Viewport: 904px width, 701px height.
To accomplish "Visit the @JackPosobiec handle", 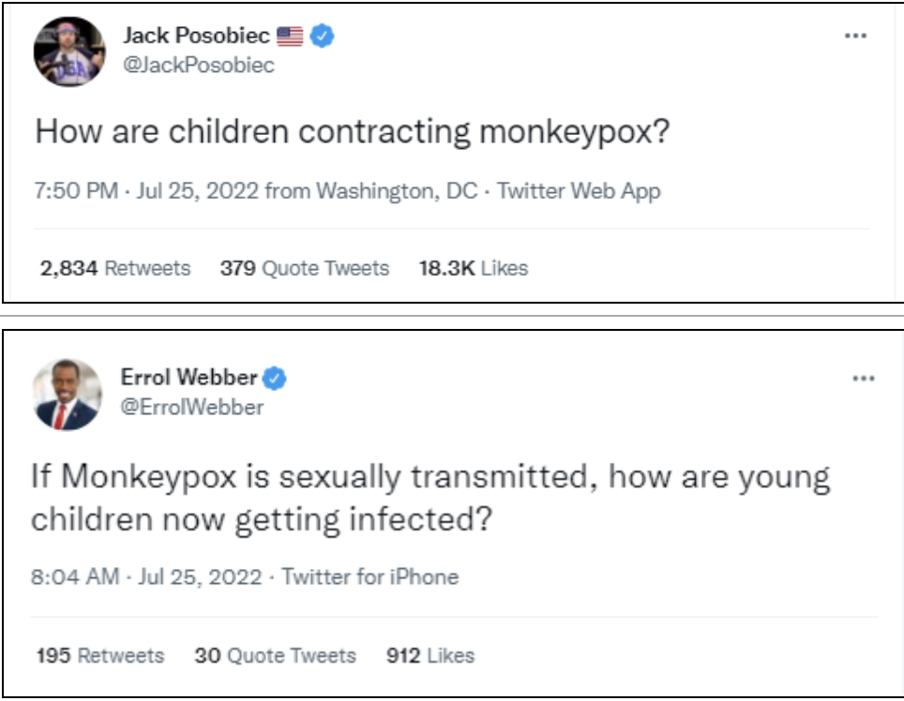I will pyautogui.click(x=198, y=65).
